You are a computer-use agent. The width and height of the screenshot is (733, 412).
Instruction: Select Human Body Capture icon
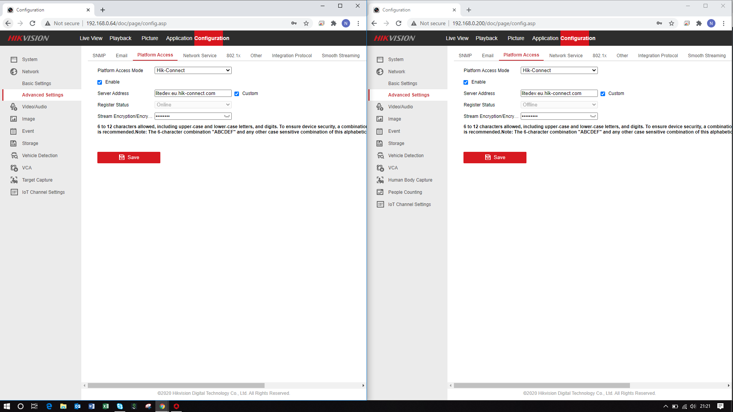coord(380,180)
